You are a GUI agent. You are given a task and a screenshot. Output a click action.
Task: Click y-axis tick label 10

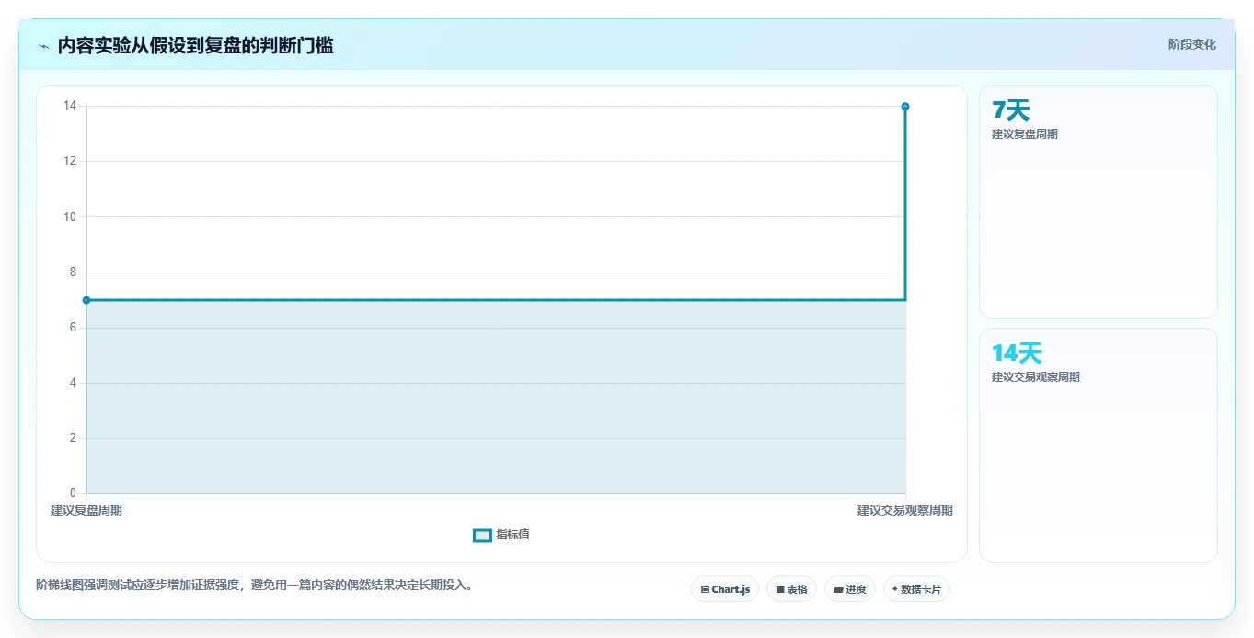[70, 217]
